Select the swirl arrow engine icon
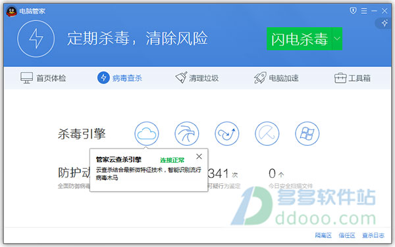Image resolution: width=395 pixels, height=247 pixels. [227, 133]
